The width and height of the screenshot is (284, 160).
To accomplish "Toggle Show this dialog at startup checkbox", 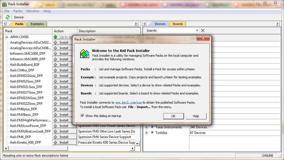I will 82,116.
